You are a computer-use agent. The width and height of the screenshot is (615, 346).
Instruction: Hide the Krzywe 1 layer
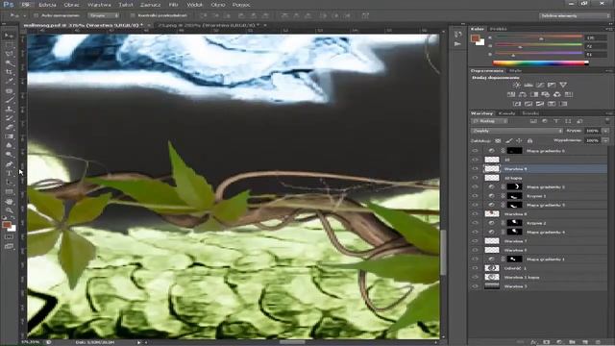pos(475,196)
